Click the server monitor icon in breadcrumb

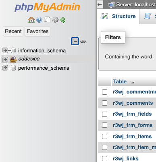pyautogui.click(x=111, y=5)
